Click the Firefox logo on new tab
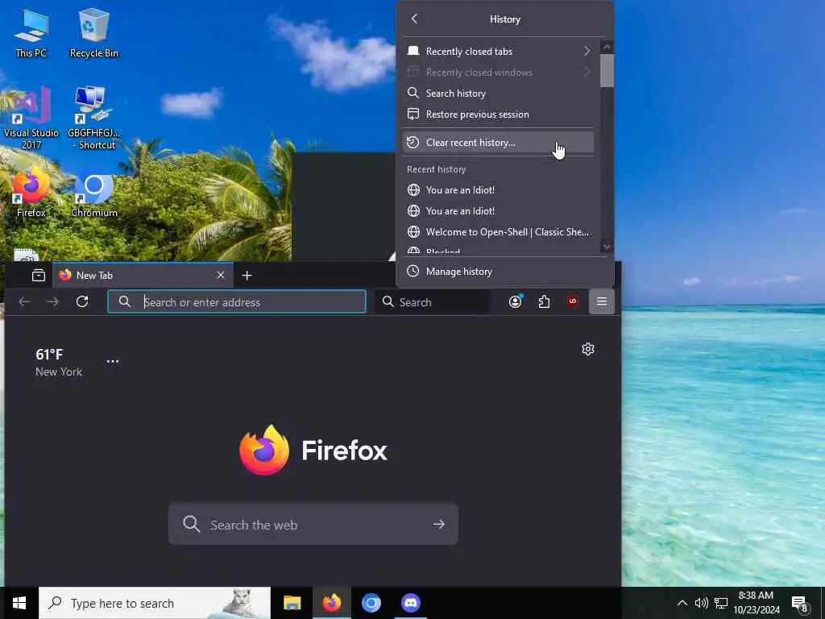Viewport: 825px width, 619px height. coord(263,450)
